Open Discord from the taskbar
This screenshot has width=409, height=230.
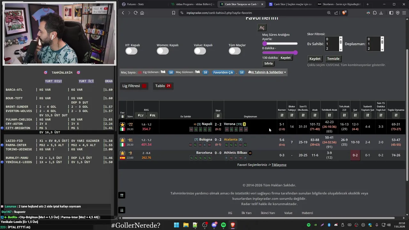[x=214, y=225]
